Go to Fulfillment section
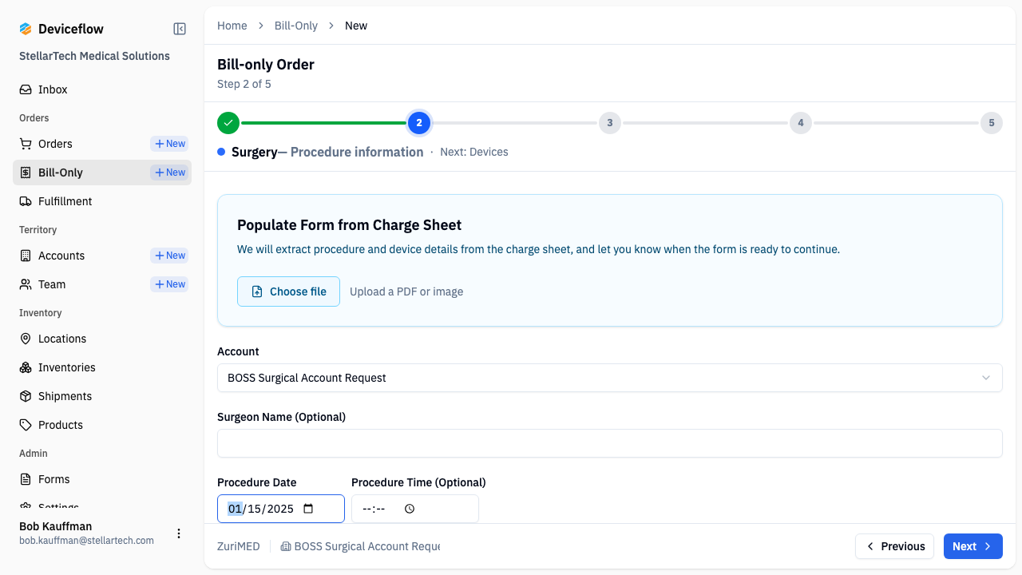Screen dimensions: 1022x575 102,201
